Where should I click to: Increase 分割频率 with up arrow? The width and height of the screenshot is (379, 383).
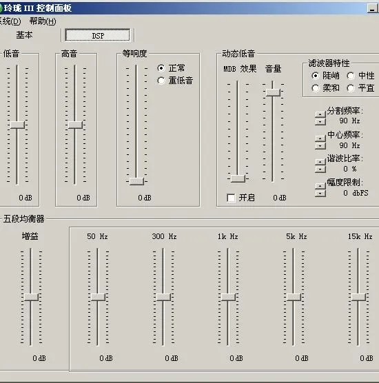tap(320, 114)
